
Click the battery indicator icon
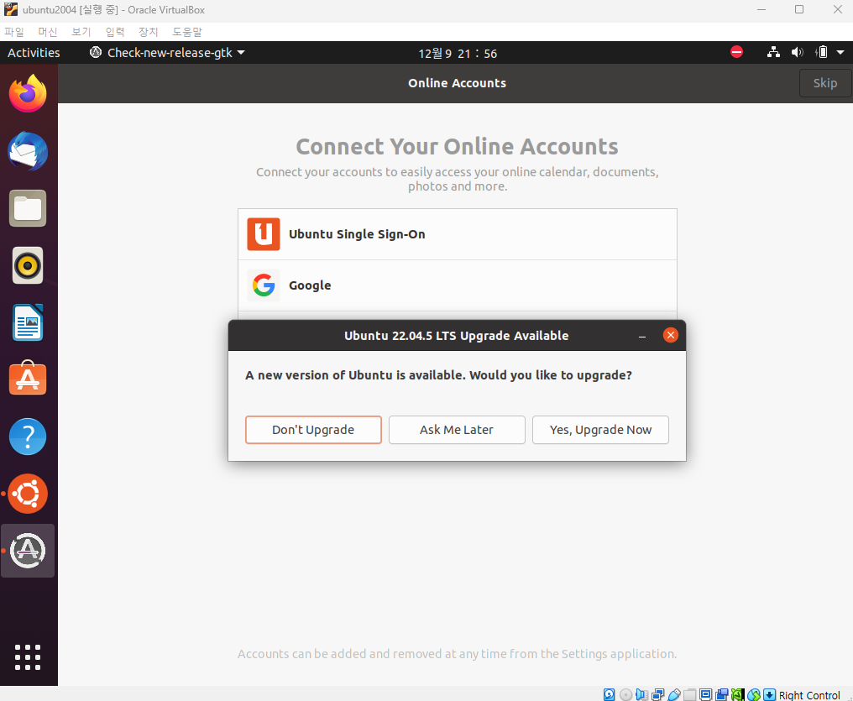point(821,52)
